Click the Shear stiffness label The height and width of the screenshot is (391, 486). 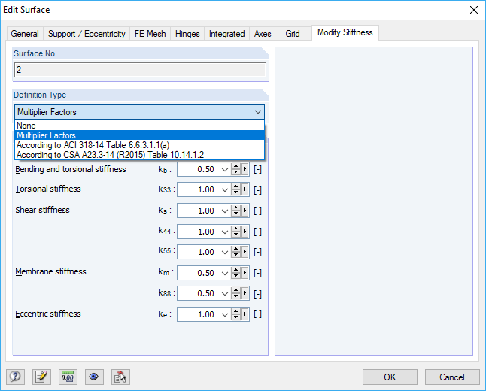pyautogui.click(x=42, y=210)
